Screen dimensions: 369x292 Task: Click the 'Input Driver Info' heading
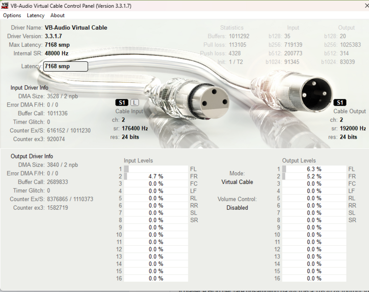tap(30, 88)
